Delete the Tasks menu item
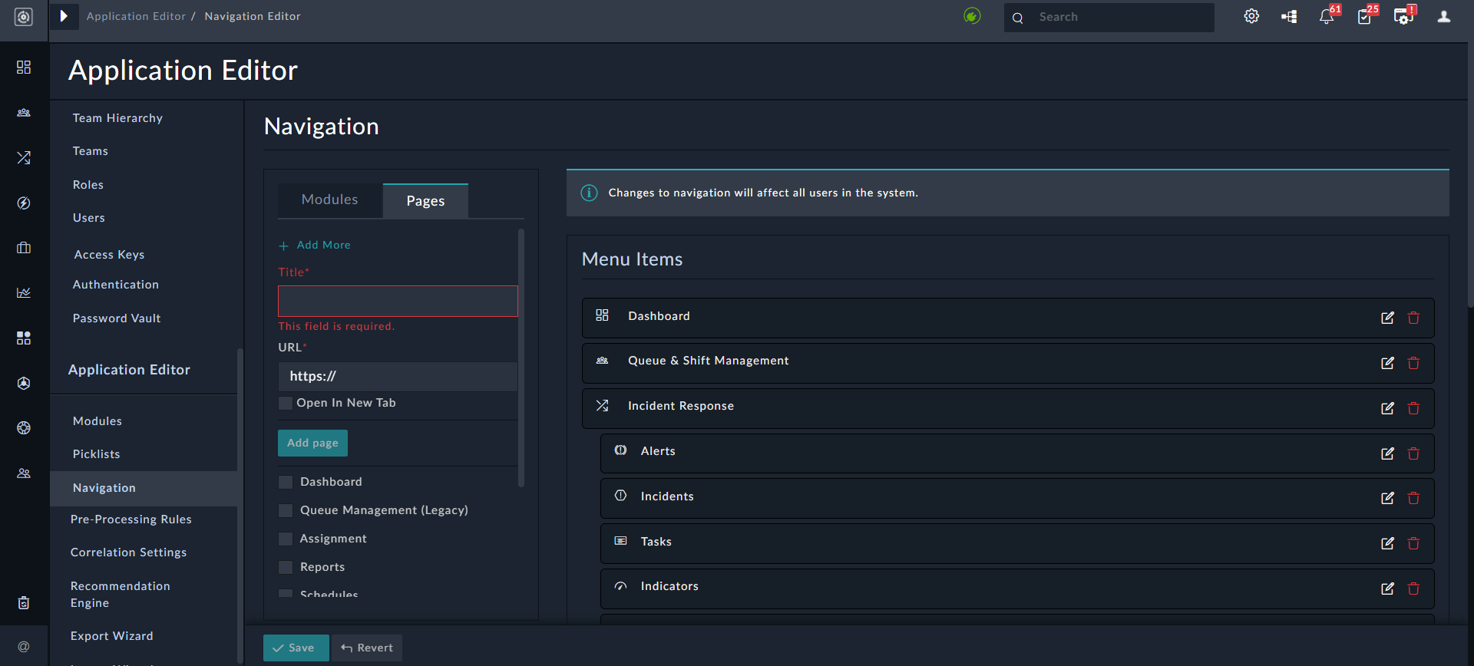 (1413, 543)
